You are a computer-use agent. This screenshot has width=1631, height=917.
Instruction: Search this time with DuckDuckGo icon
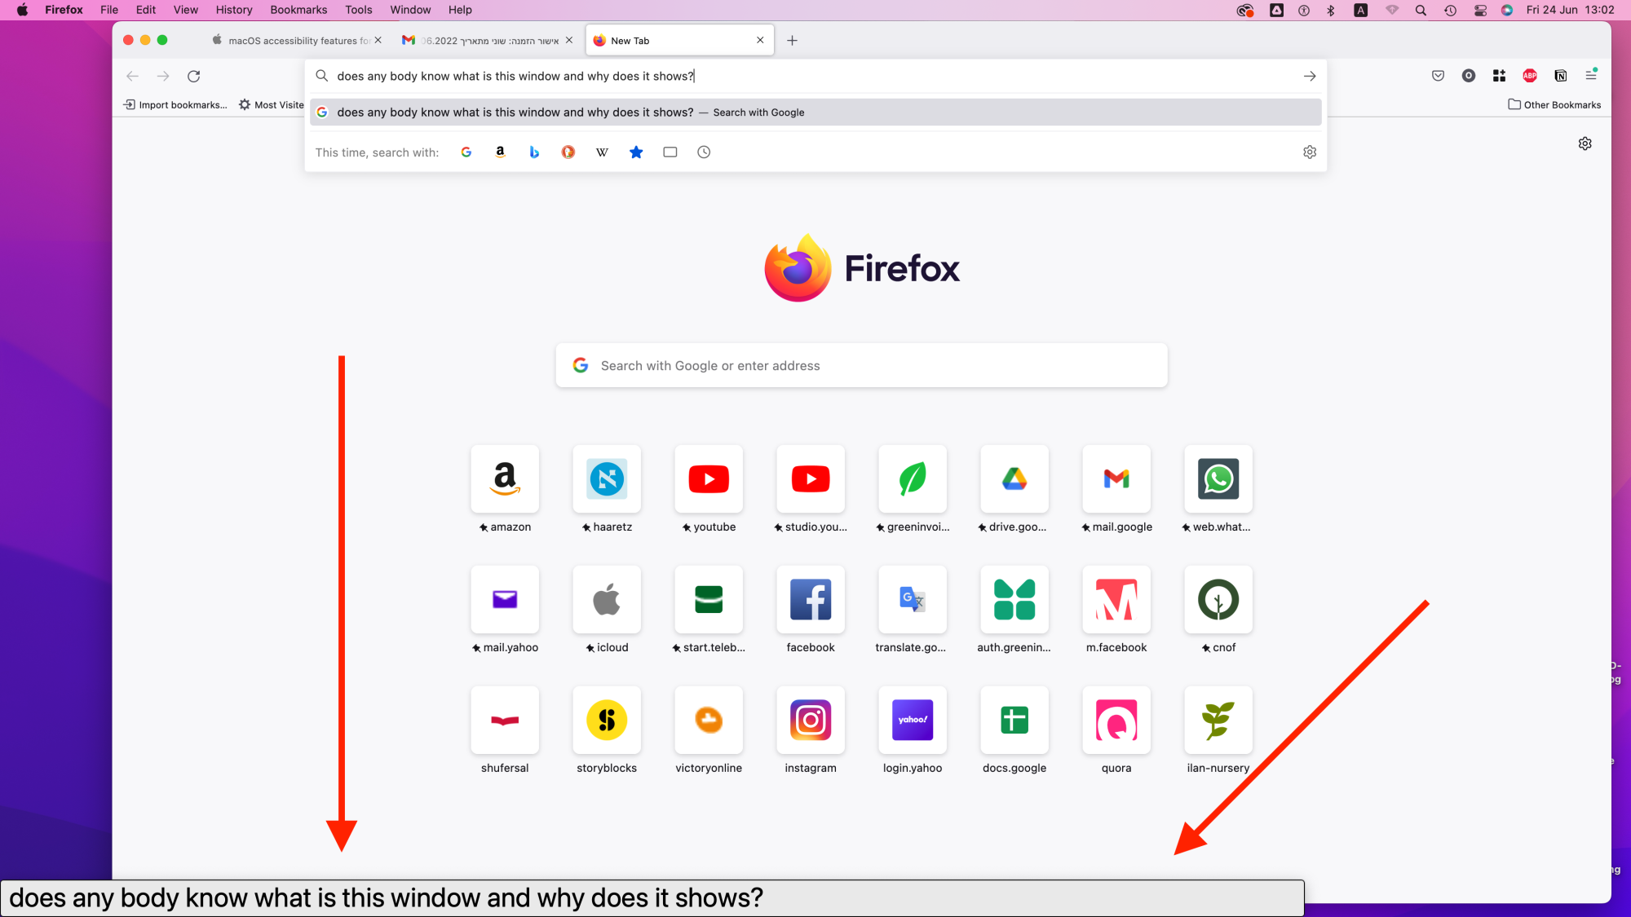[x=568, y=152]
